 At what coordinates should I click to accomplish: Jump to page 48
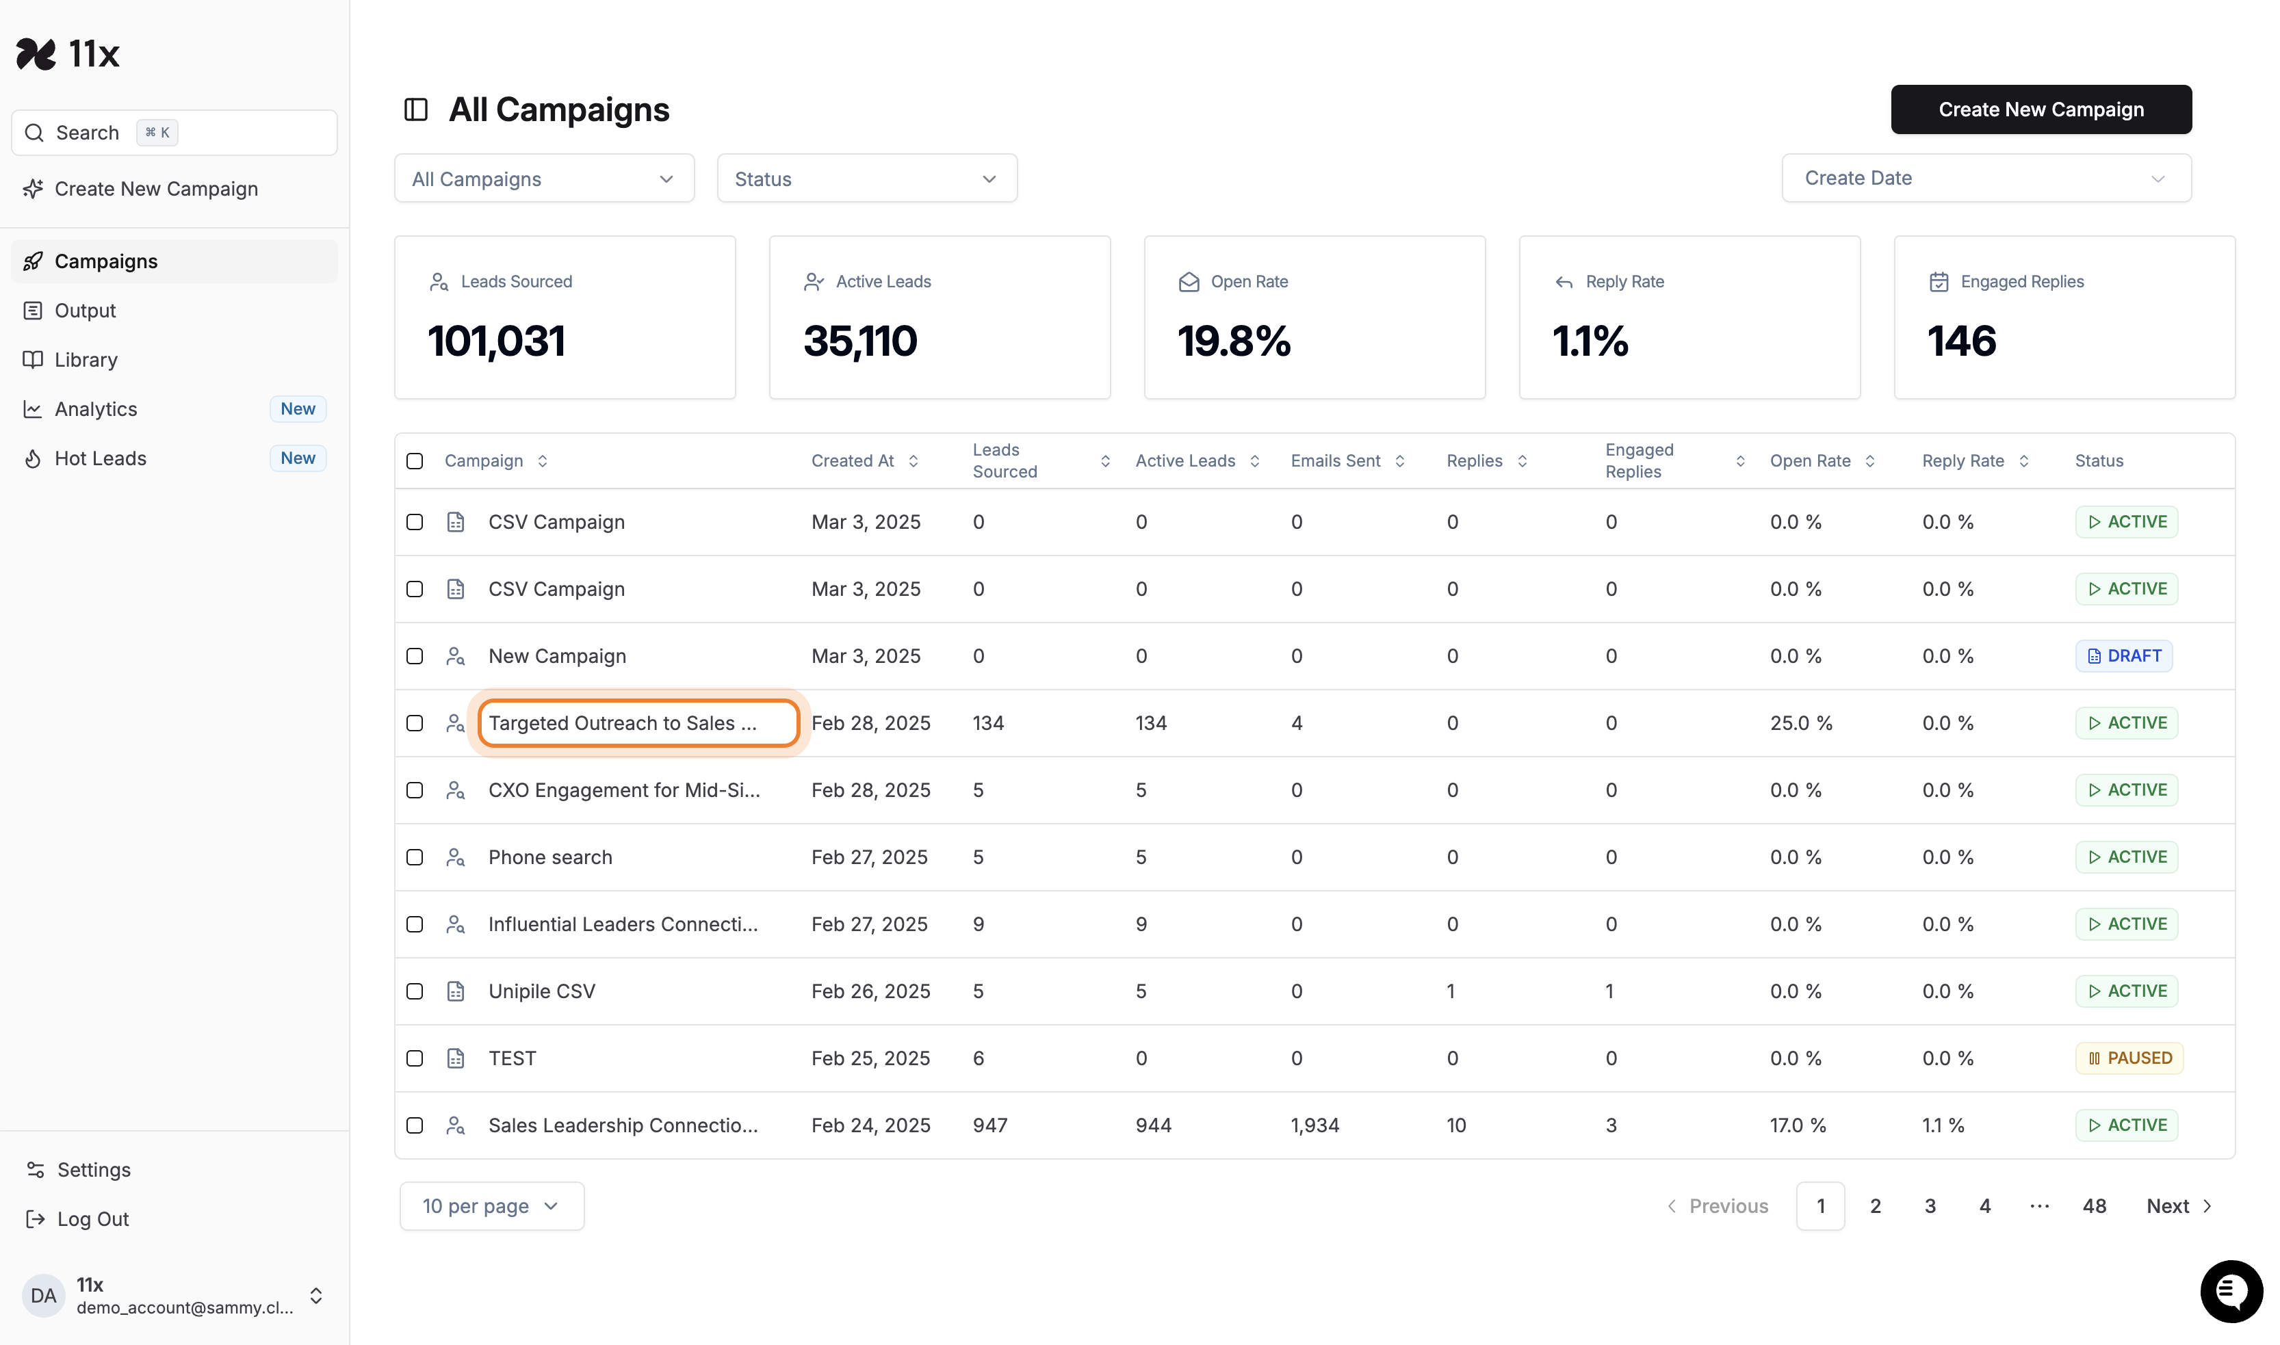tap(2093, 1206)
